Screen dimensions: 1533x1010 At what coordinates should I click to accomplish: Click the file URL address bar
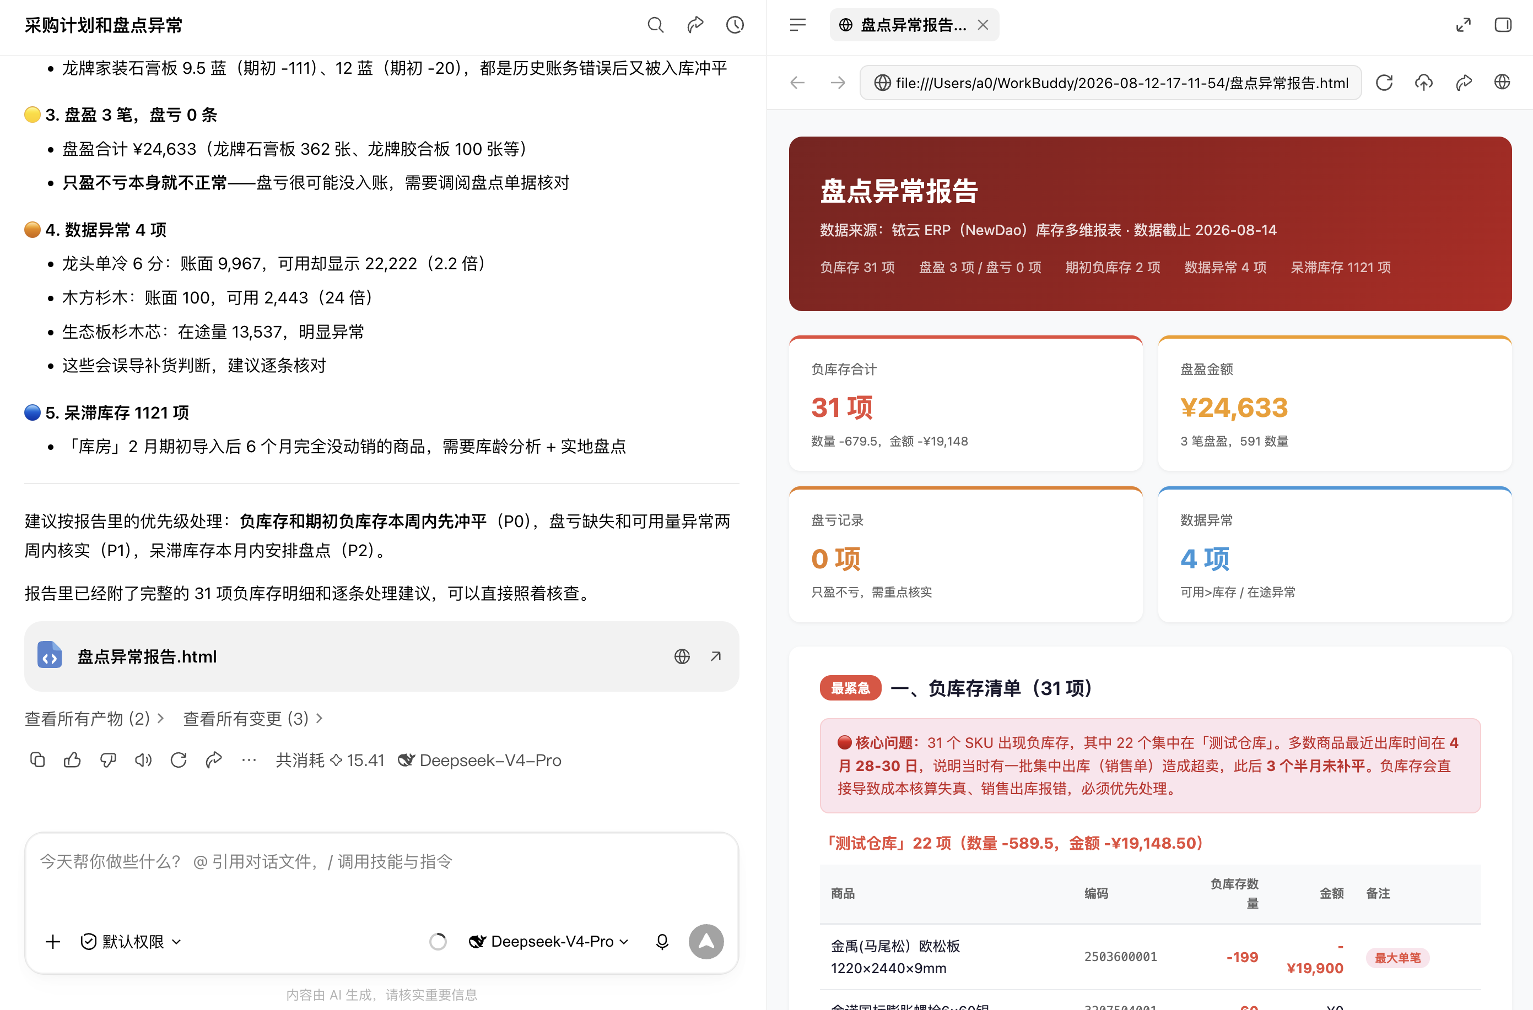point(1110,83)
